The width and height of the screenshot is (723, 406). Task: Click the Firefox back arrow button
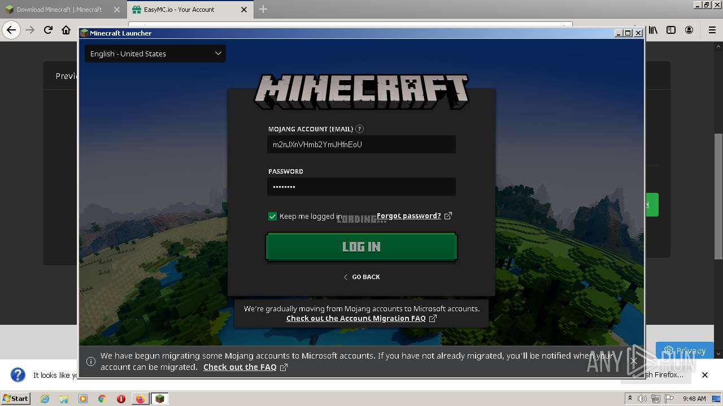pos(11,30)
